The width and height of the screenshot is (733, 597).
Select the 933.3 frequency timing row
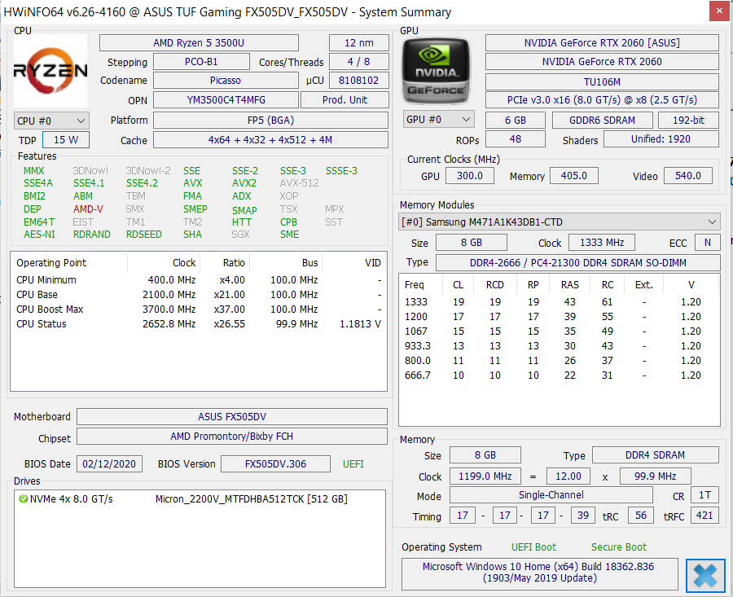pos(559,345)
